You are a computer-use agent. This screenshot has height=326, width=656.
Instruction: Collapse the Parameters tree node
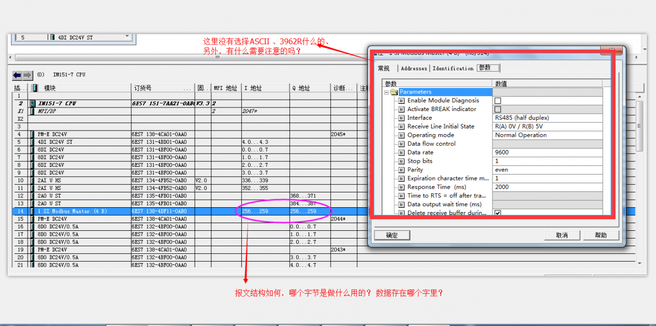pos(386,92)
